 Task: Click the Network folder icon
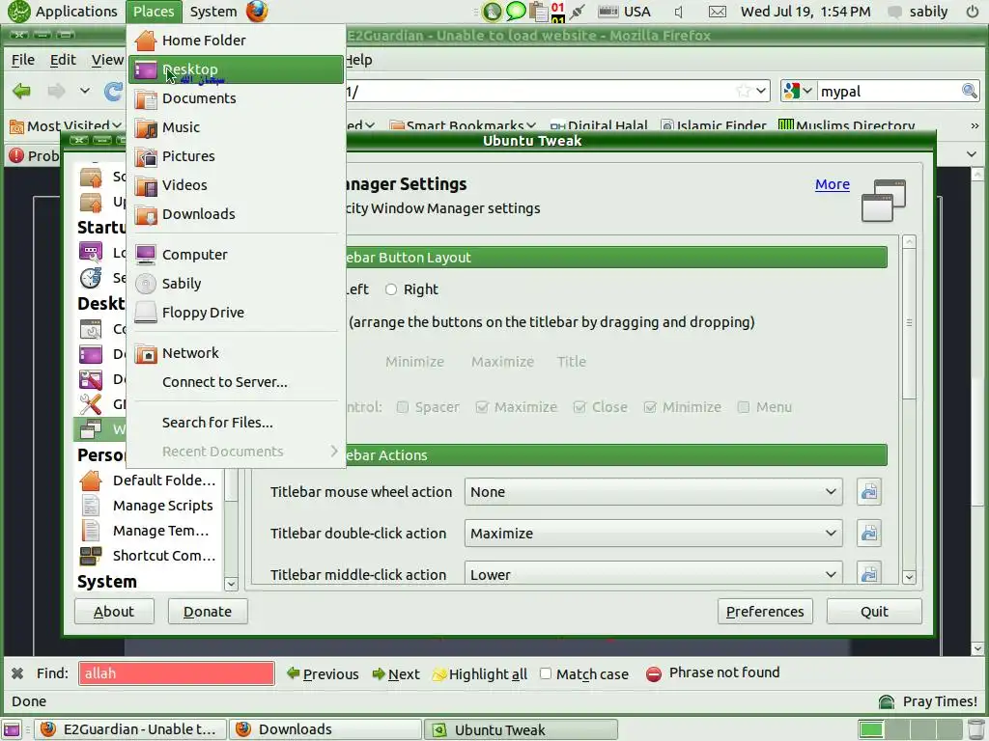pyautogui.click(x=146, y=353)
